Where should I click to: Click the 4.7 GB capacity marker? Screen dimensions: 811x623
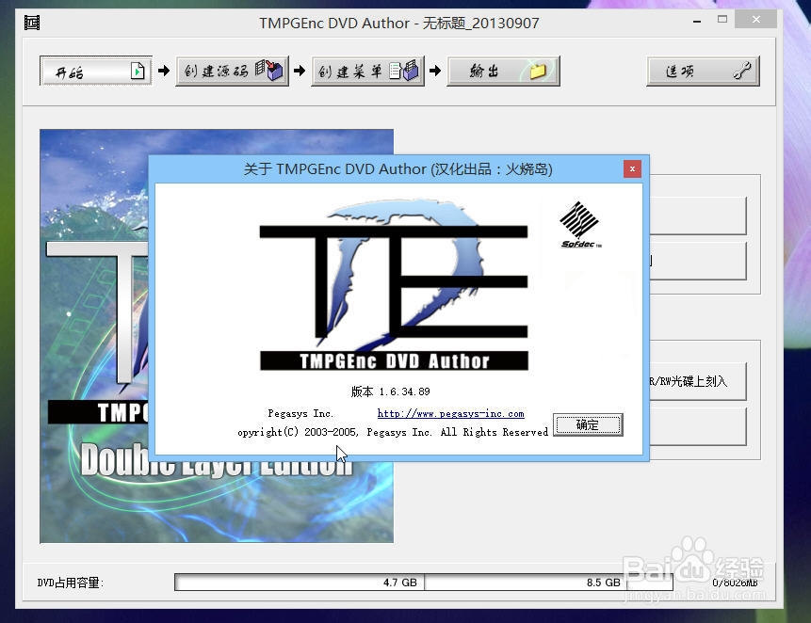point(399,583)
